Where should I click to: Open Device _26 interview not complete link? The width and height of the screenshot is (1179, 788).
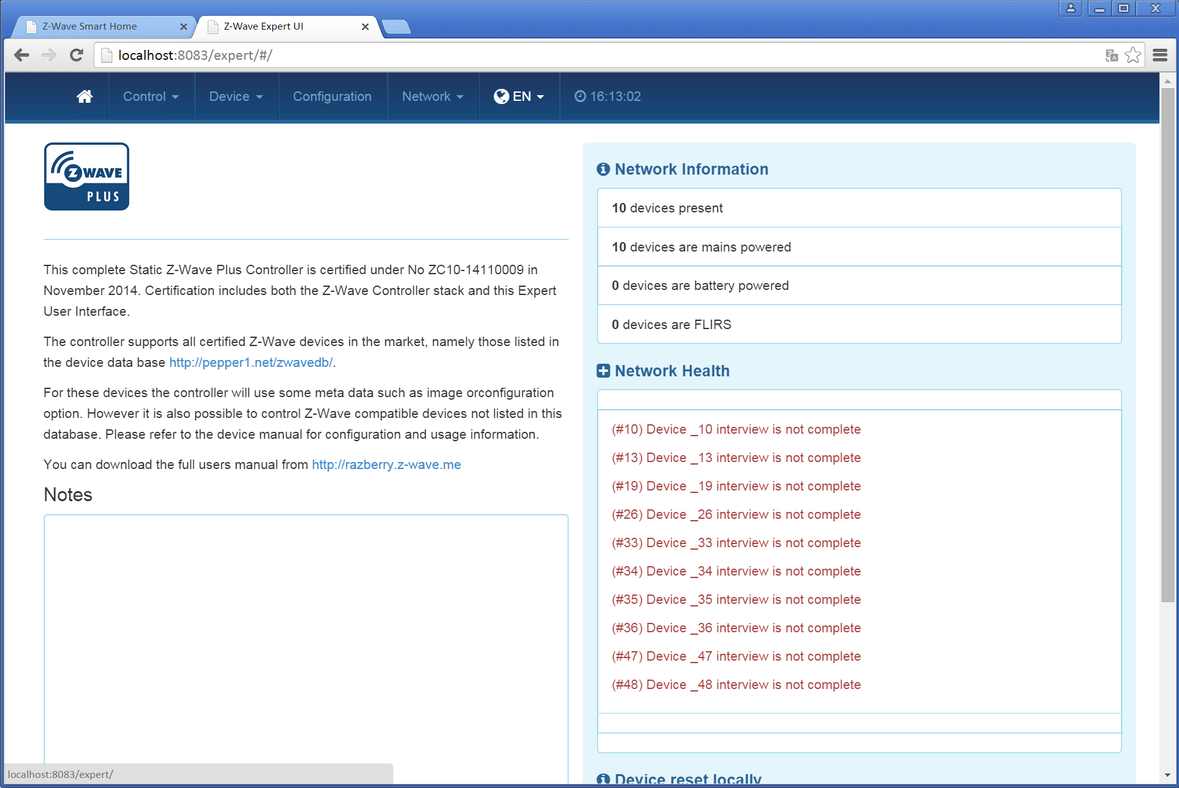pyautogui.click(x=736, y=514)
